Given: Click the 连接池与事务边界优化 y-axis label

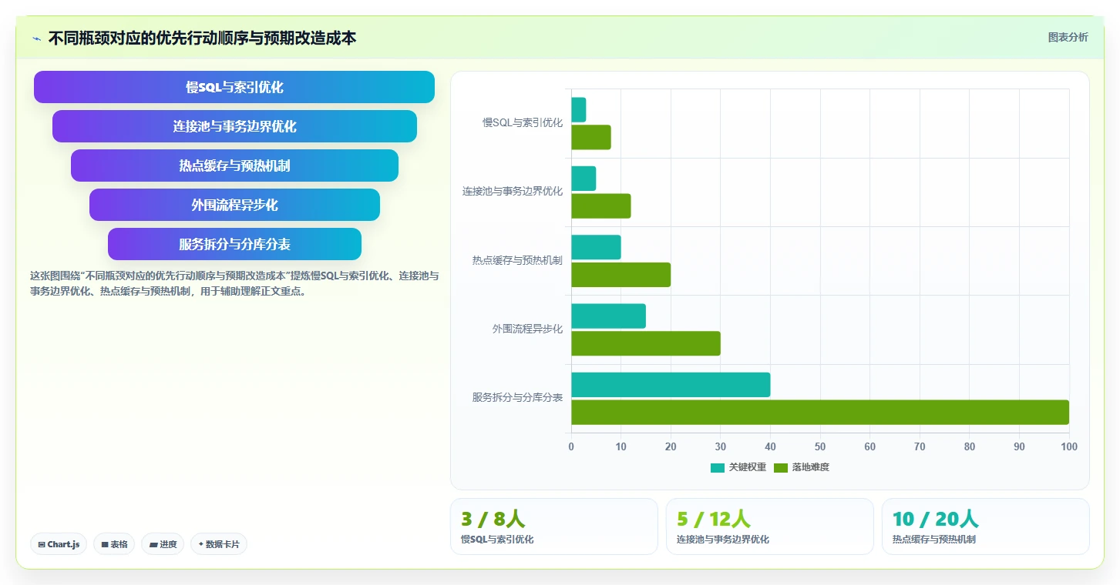Looking at the screenshot, I should [x=513, y=191].
